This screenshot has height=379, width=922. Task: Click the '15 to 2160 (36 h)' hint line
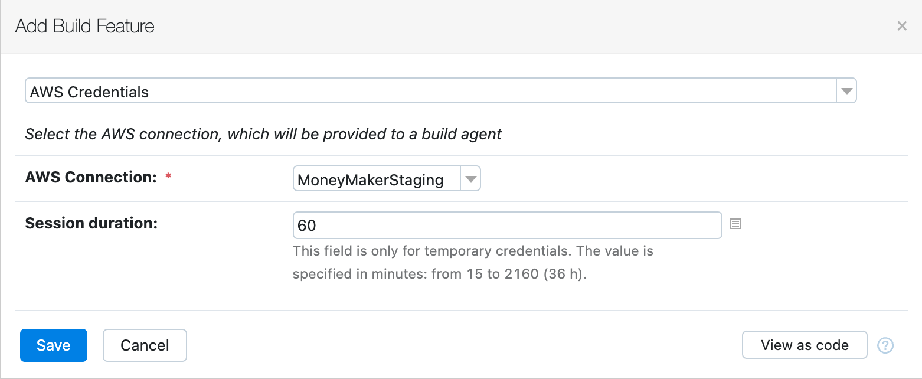point(440,275)
